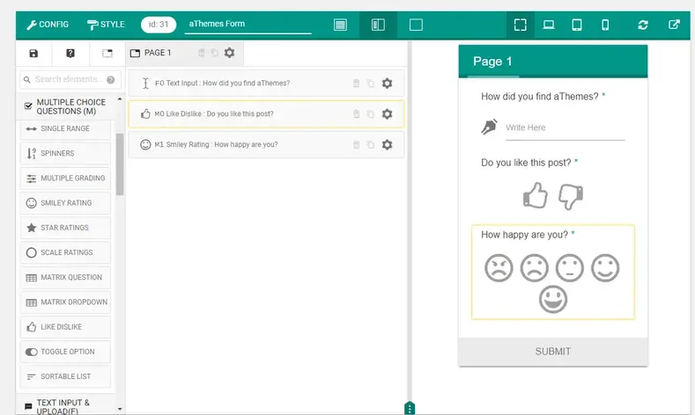This screenshot has height=415, width=695.
Task: Select the sad frowning smiley
Action: pos(534,267)
